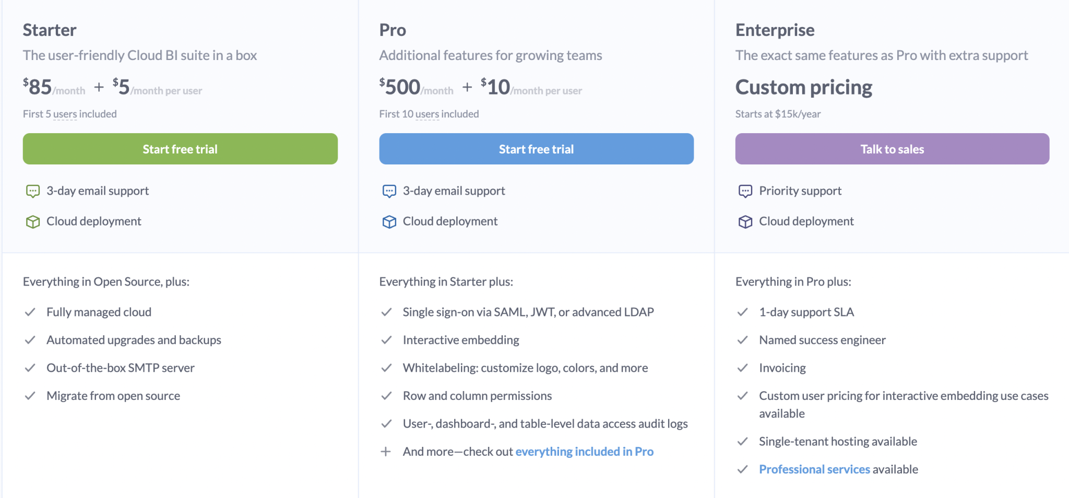Viewport: 1069px width, 498px height.
Task: Click the Cloud deployment box icon under Starter
Action: pos(32,221)
